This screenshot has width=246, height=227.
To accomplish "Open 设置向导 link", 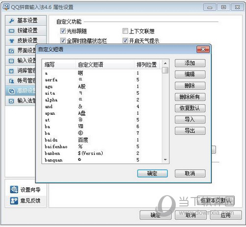I will pyautogui.click(x=30, y=190).
